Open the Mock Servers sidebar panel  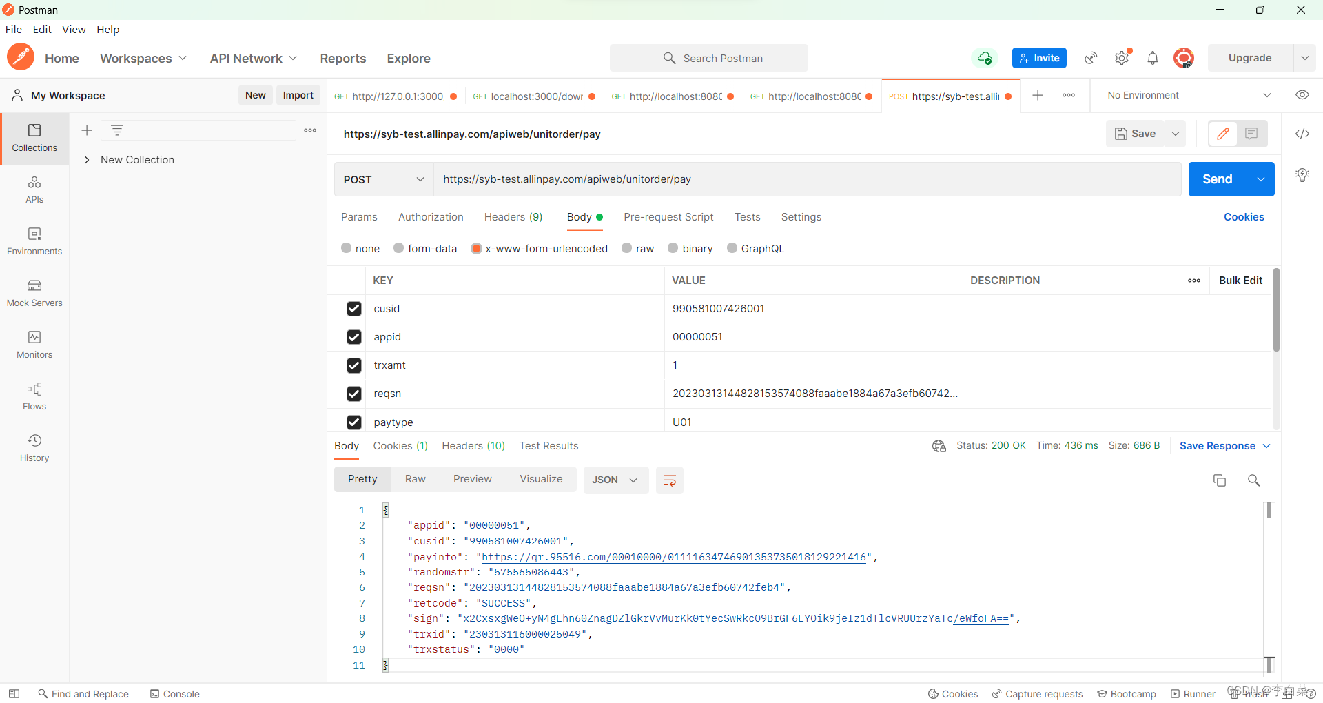34,293
